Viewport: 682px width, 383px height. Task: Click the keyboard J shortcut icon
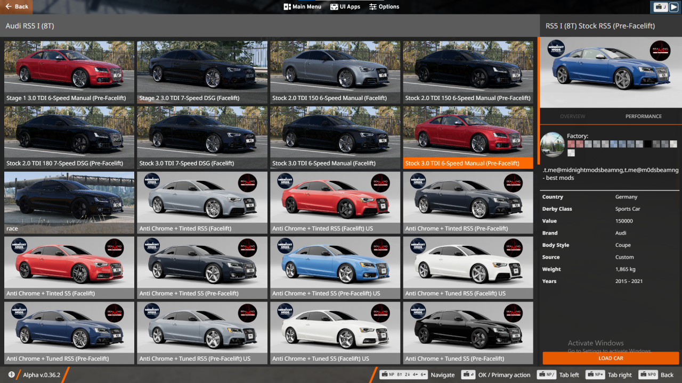tap(660, 7)
